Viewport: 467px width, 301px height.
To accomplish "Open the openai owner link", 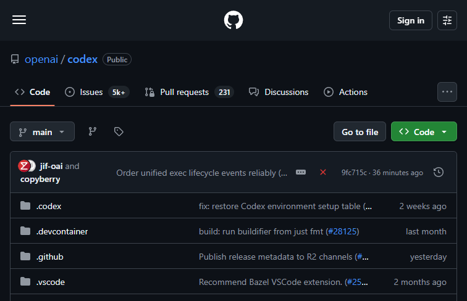I will [x=41, y=59].
